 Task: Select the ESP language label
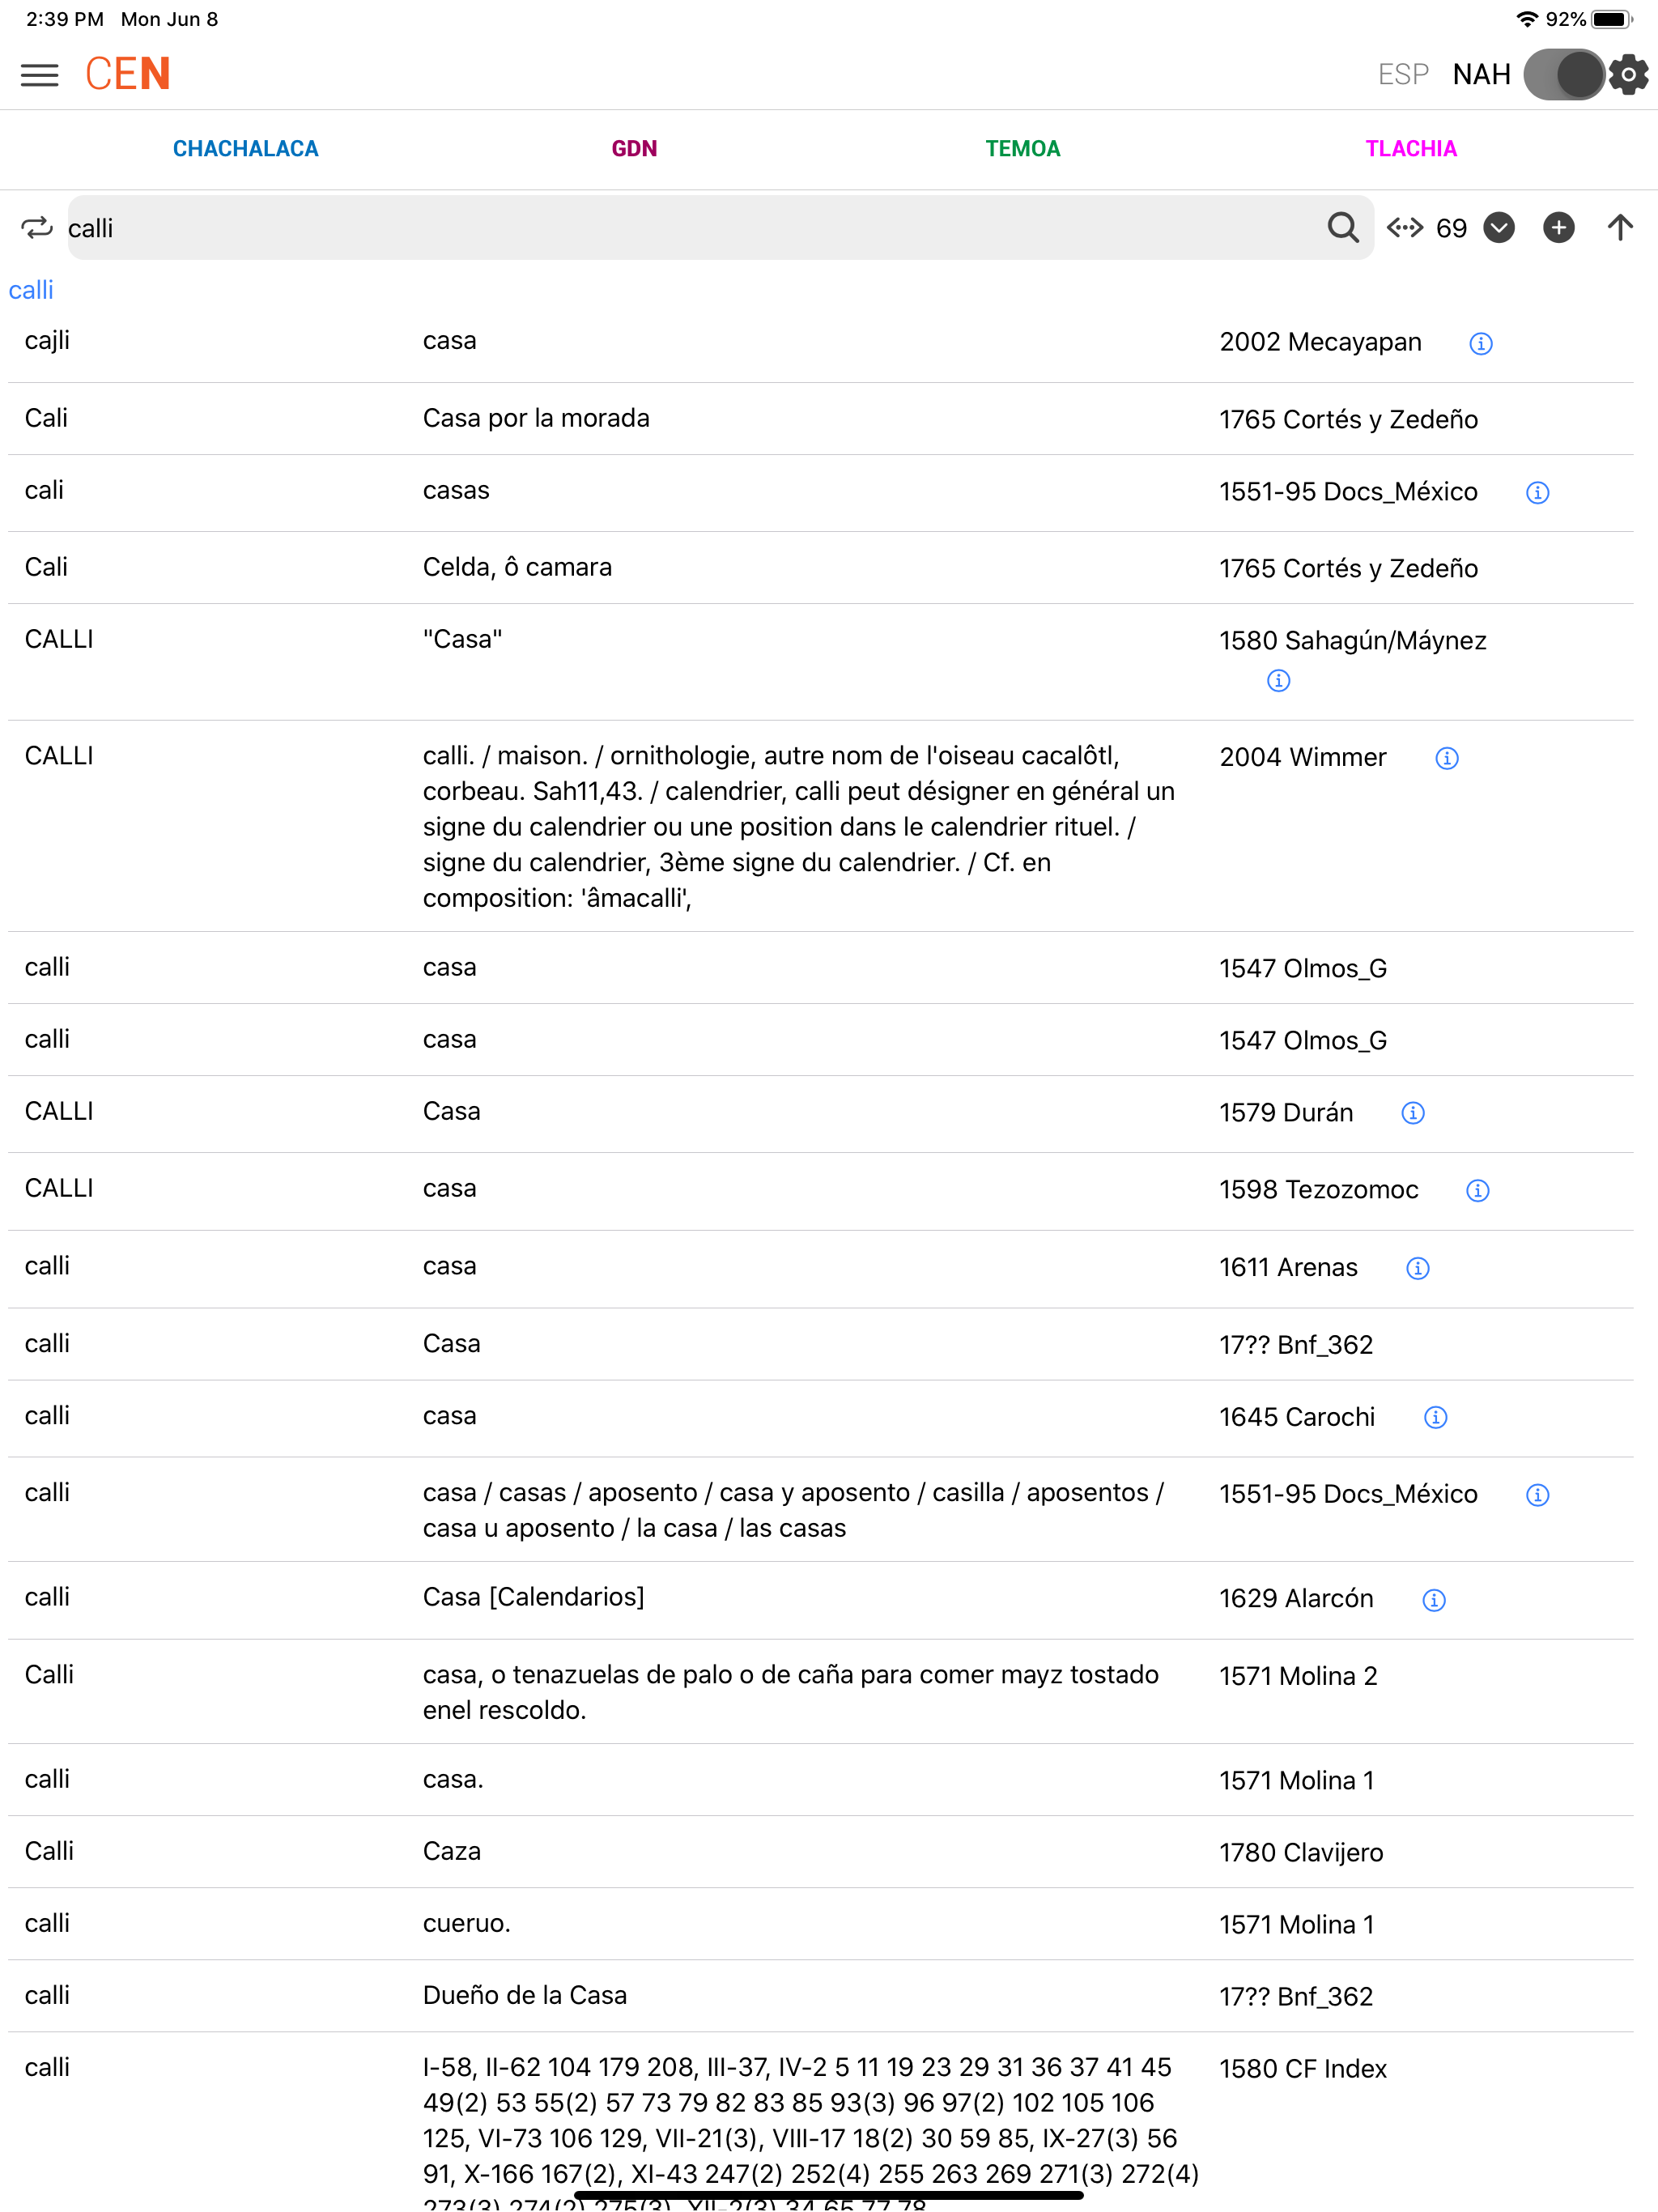pyautogui.click(x=1403, y=75)
